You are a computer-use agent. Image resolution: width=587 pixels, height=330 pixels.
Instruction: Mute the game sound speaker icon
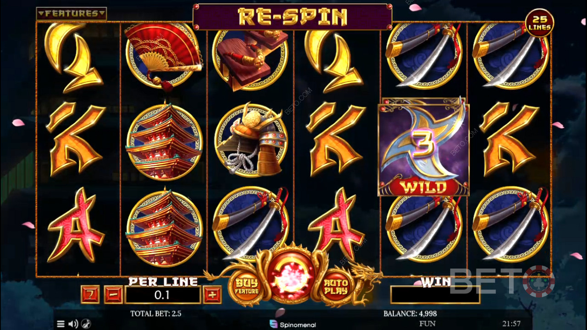(73, 324)
